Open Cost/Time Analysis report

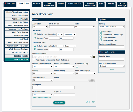coord(17,15)
